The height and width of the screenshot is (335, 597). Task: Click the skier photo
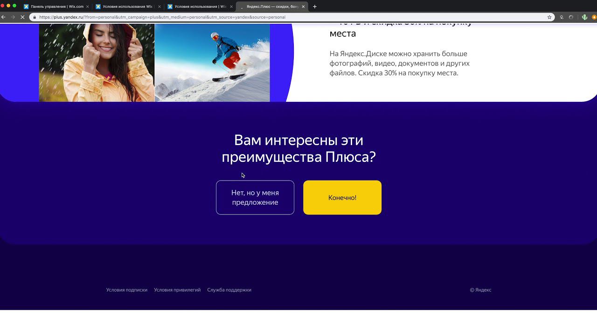tap(212, 63)
